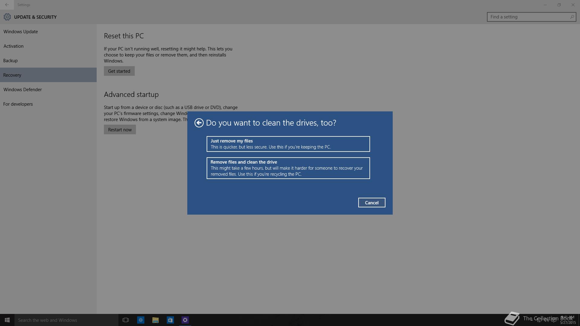The width and height of the screenshot is (580, 326).
Task: Click the search magnifier icon
Action: [572, 17]
